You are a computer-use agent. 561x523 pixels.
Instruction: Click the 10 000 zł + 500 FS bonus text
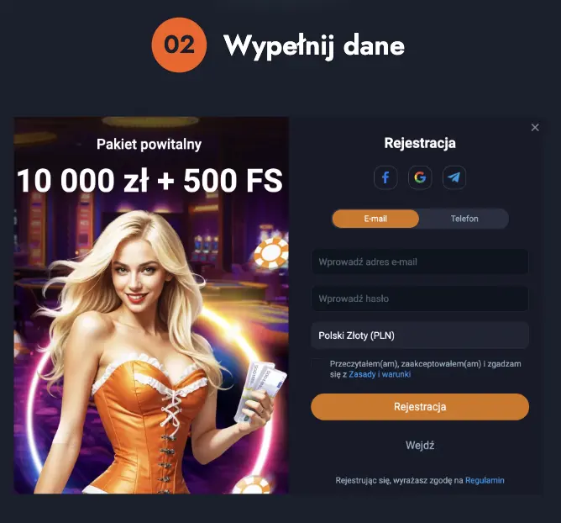pos(150,181)
